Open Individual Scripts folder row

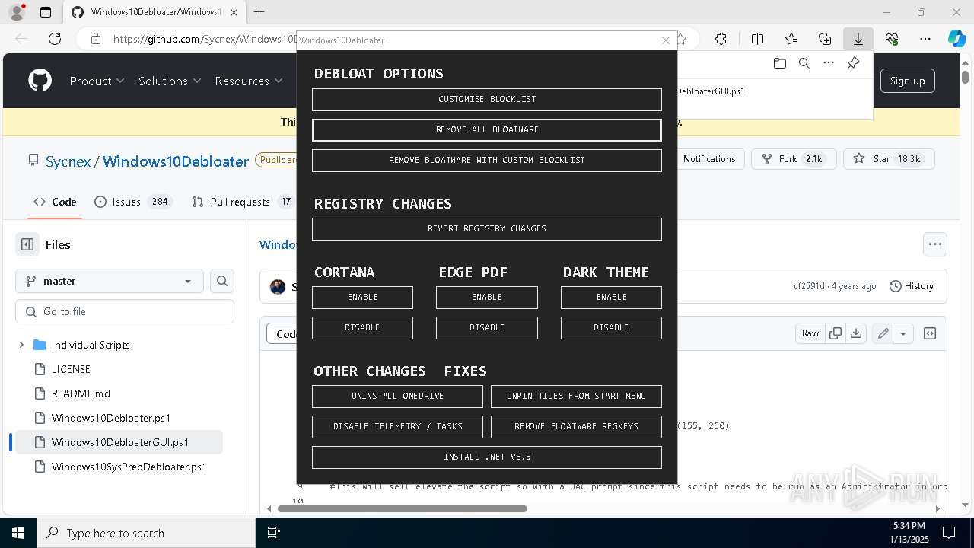tap(119, 345)
